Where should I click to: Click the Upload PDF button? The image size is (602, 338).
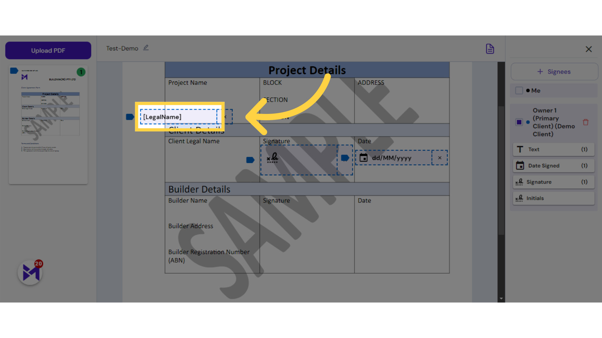pyautogui.click(x=48, y=50)
